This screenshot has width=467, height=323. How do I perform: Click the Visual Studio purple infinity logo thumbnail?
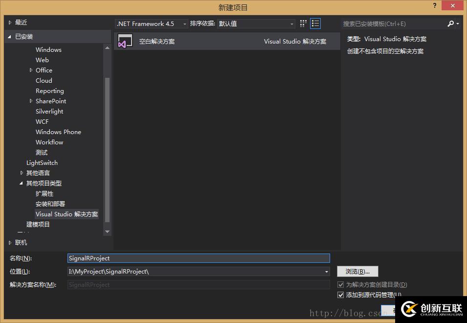pyautogui.click(x=125, y=41)
